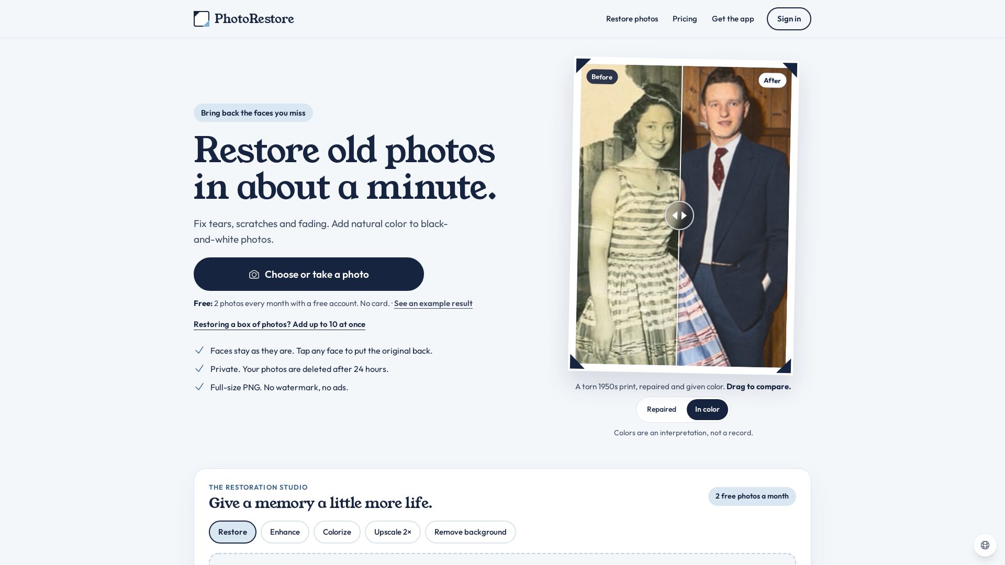
Task: Click THE RESTORATION STUDIO heading label
Action: coord(258,487)
